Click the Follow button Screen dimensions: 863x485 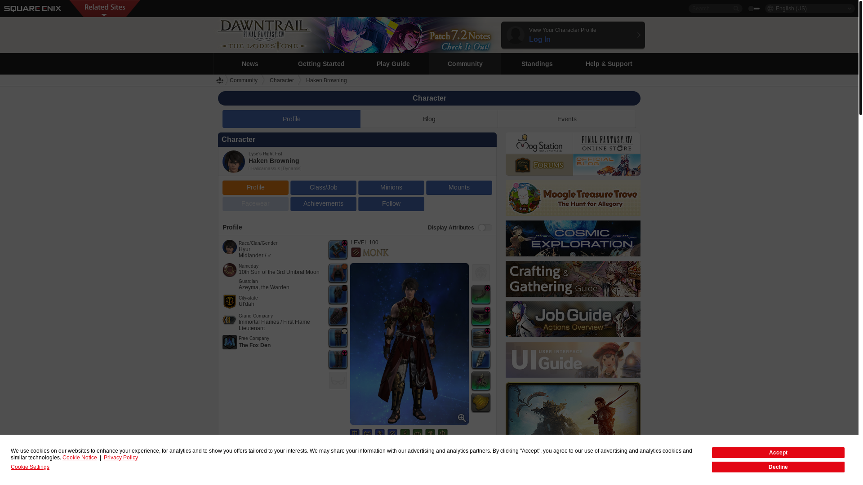[391, 204]
